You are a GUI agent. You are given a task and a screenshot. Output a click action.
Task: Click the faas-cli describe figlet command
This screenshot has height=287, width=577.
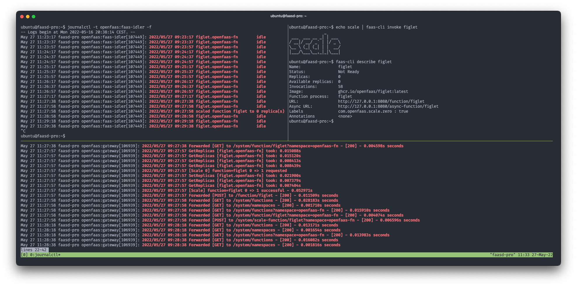coord(364,62)
